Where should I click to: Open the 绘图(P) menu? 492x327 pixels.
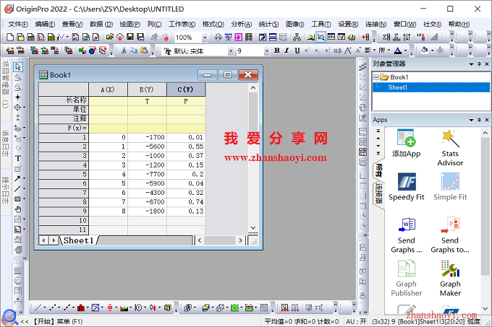[130, 24]
